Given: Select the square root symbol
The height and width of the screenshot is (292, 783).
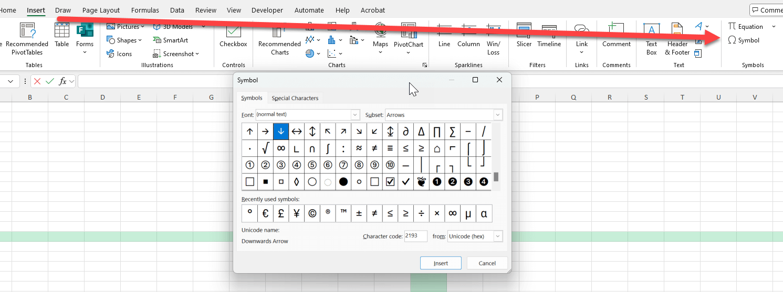Looking at the screenshot, I should (x=265, y=148).
